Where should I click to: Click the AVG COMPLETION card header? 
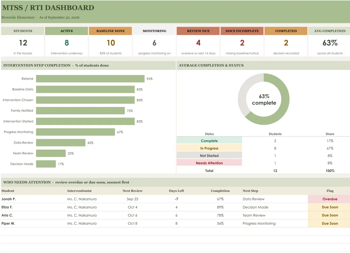pos(330,31)
